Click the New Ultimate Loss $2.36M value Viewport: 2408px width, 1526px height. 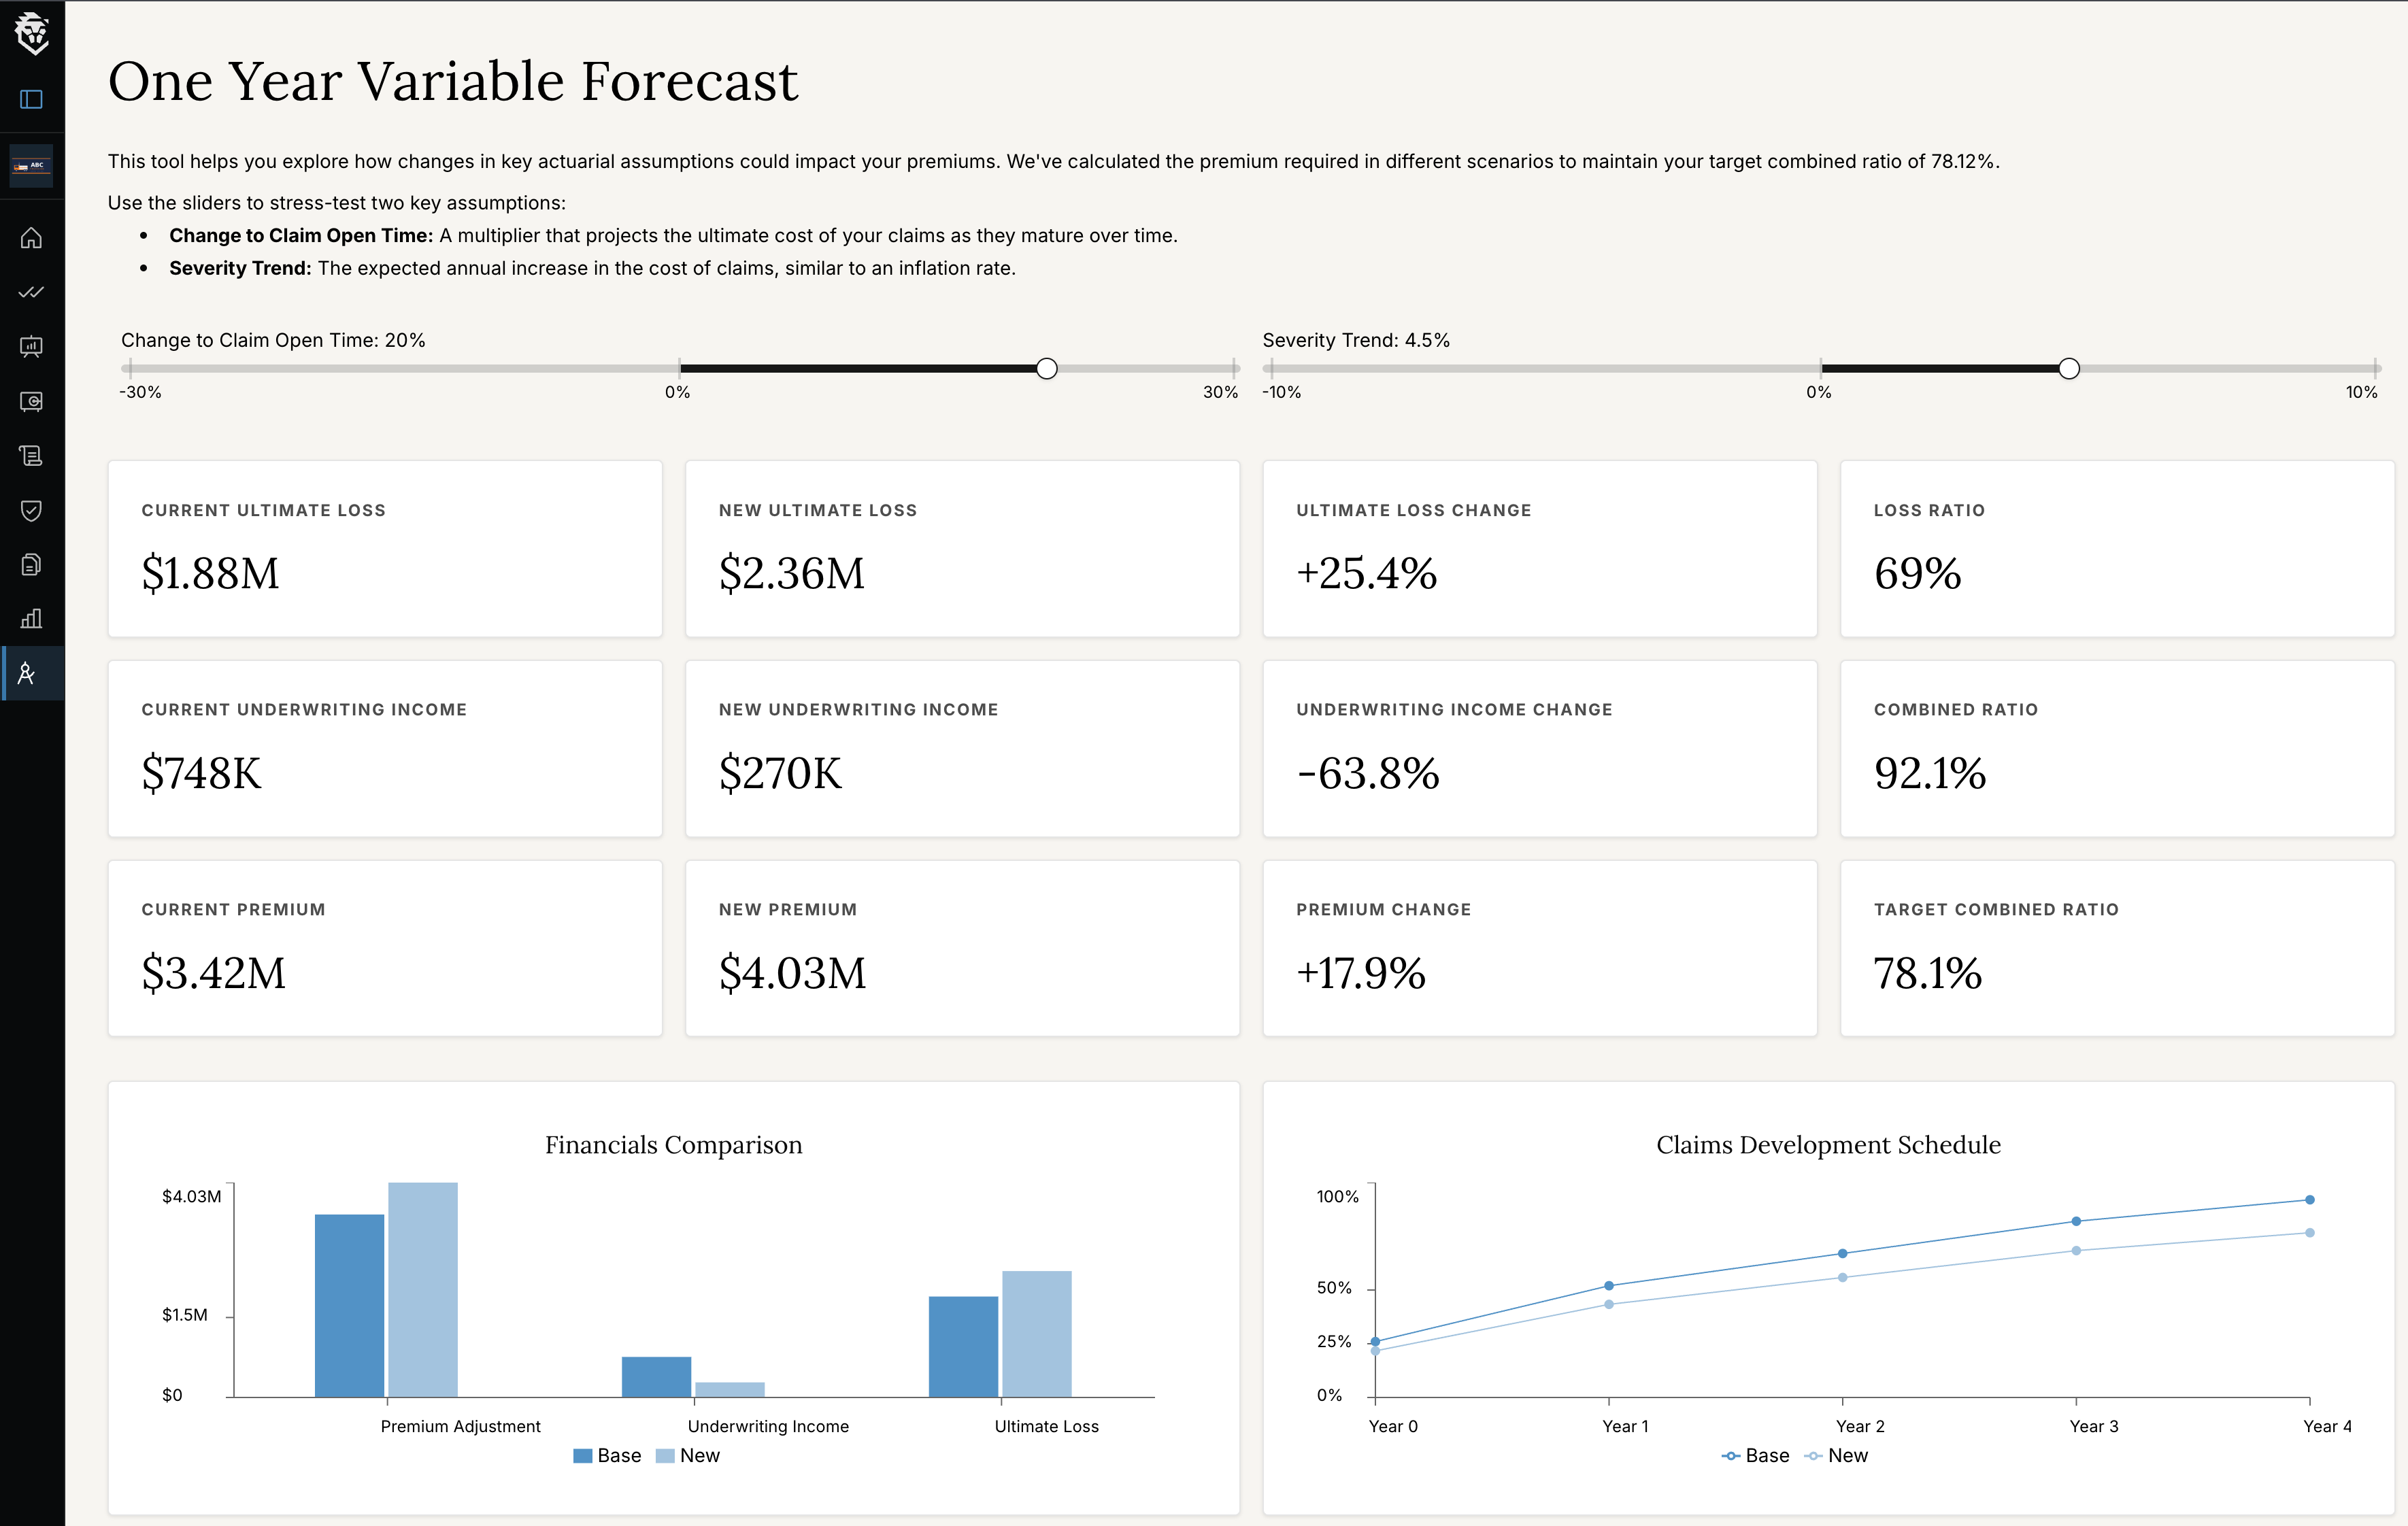pos(791,573)
